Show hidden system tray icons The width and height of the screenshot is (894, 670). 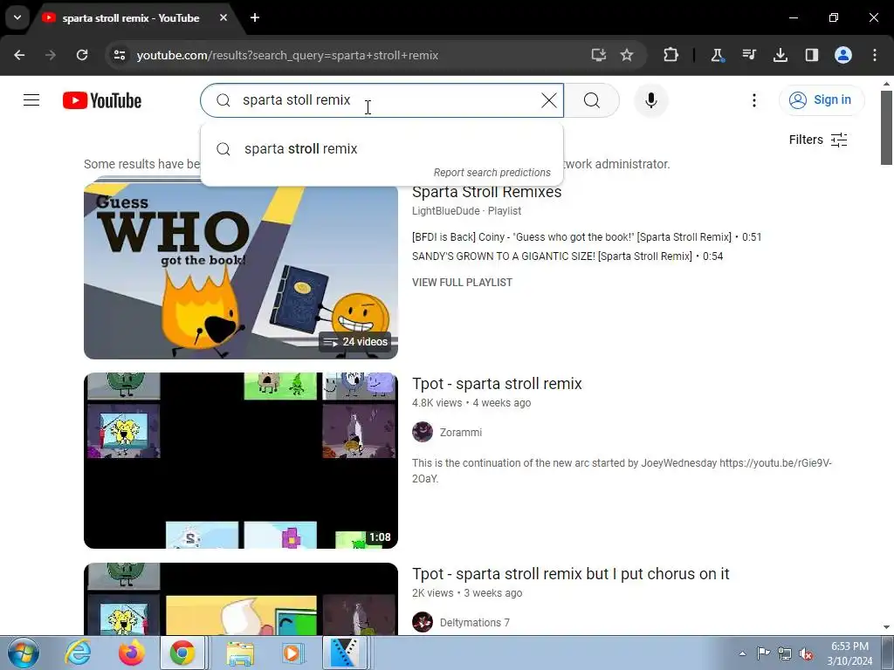pos(742,653)
